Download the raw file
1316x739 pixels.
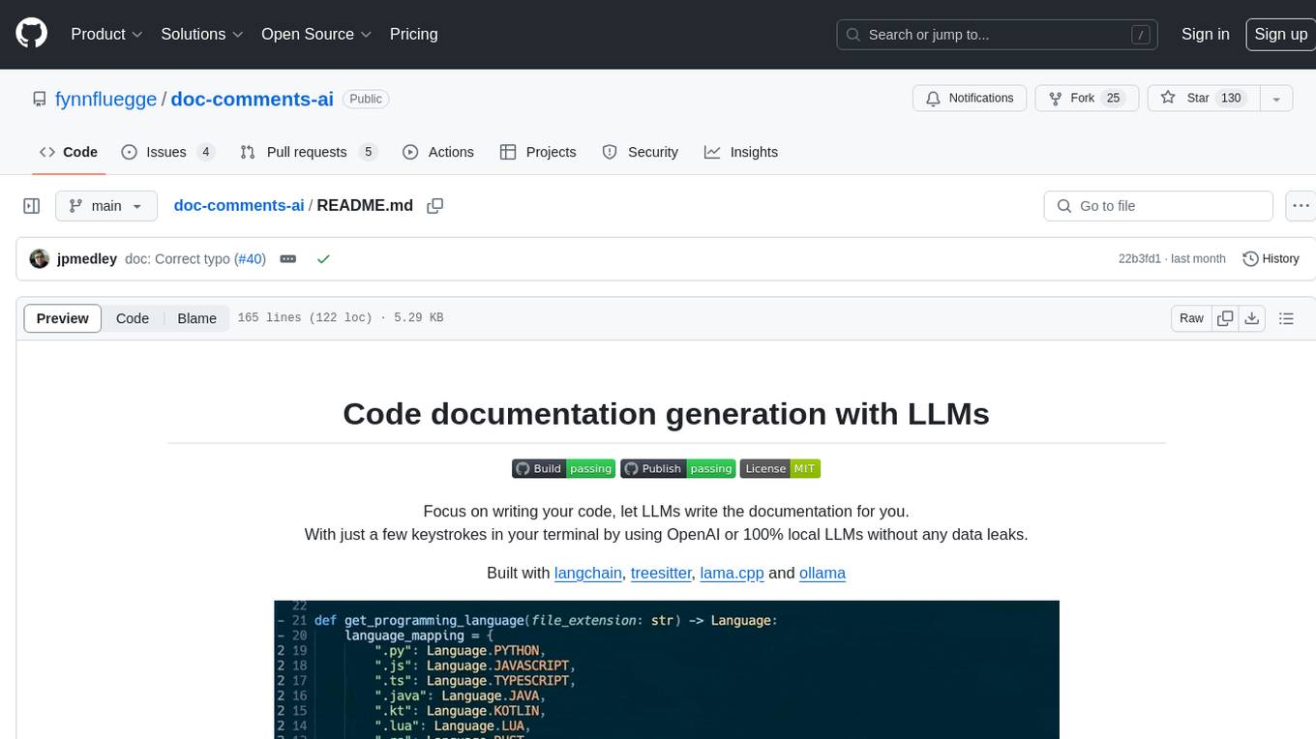(1251, 318)
